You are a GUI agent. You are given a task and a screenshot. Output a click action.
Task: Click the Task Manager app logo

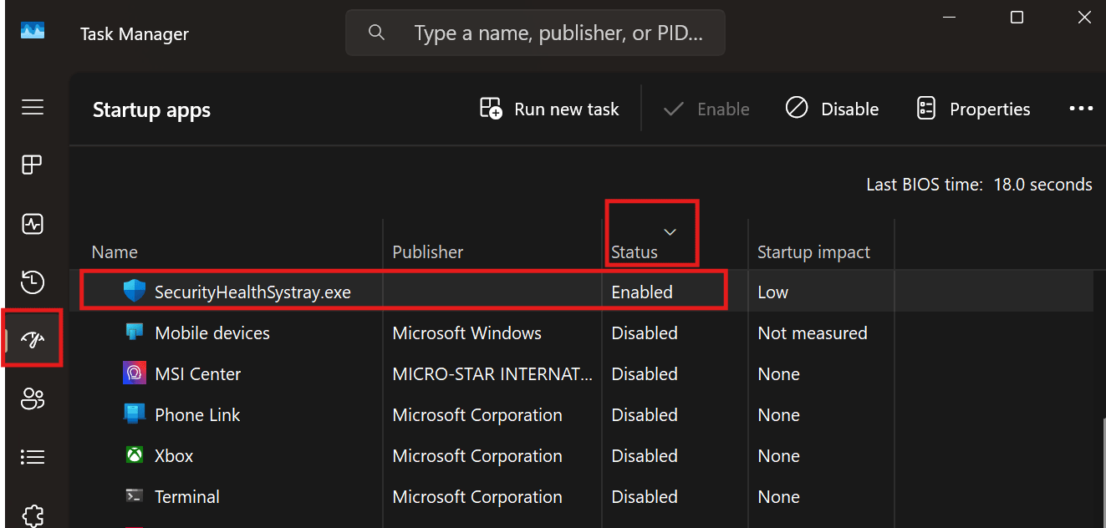point(33,31)
